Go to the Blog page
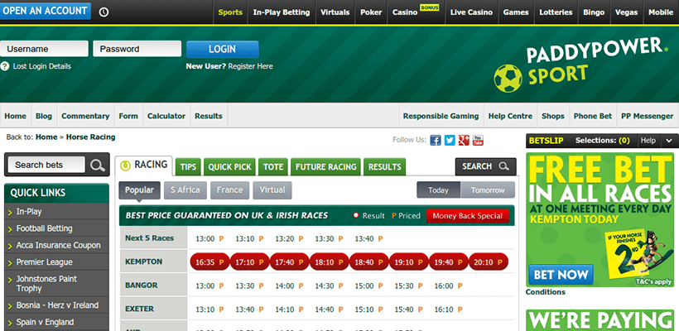 coord(44,116)
